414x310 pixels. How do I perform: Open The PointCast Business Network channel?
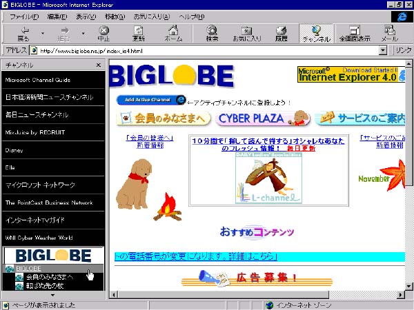(53, 203)
